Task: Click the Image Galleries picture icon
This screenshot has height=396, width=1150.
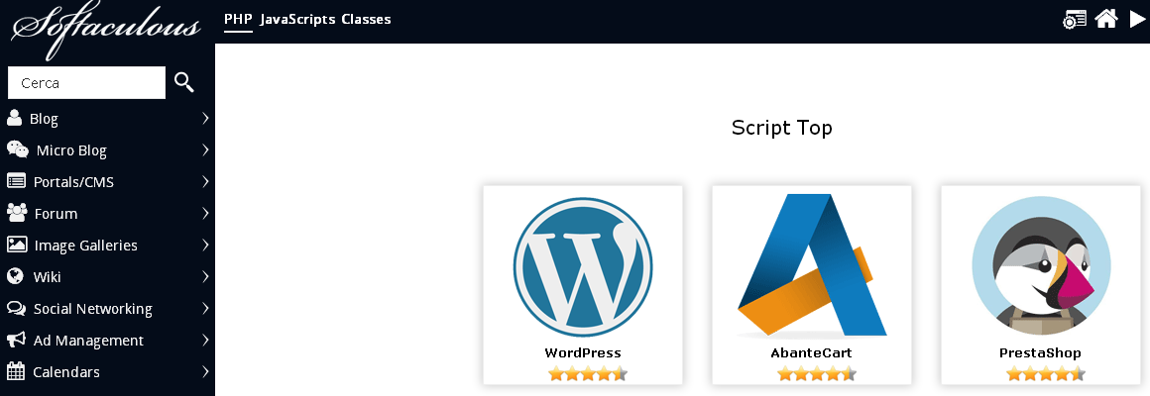Action: (x=17, y=245)
